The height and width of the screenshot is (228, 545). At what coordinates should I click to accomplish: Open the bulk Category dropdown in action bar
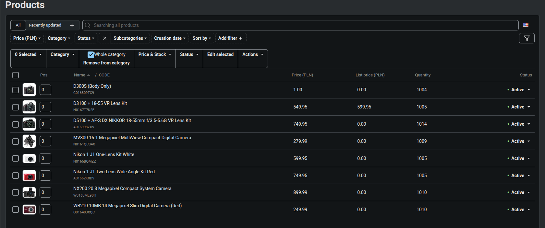(x=63, y=54)
